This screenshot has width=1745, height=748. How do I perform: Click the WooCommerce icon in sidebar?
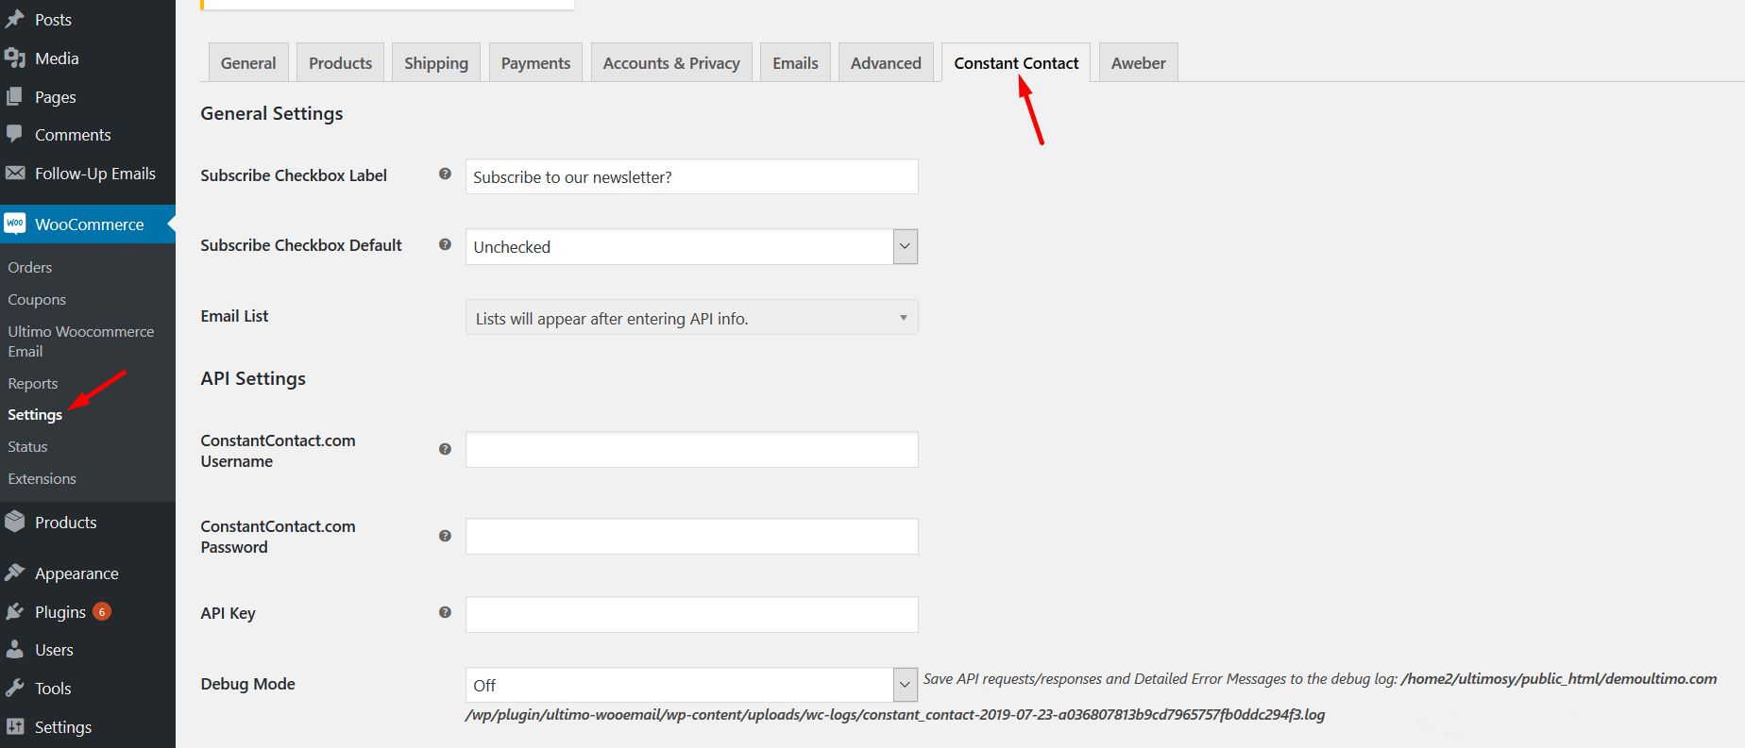pyautogui.click(x=15, y=224)
